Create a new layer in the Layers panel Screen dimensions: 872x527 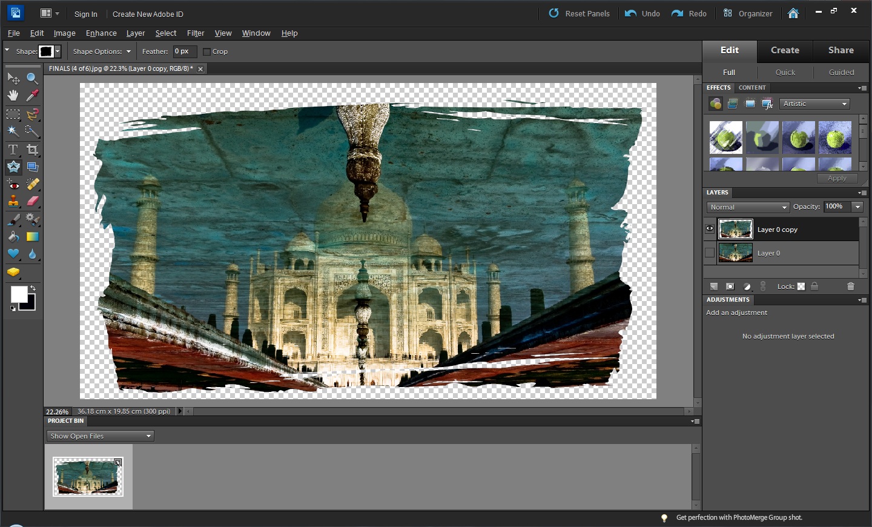714,287
